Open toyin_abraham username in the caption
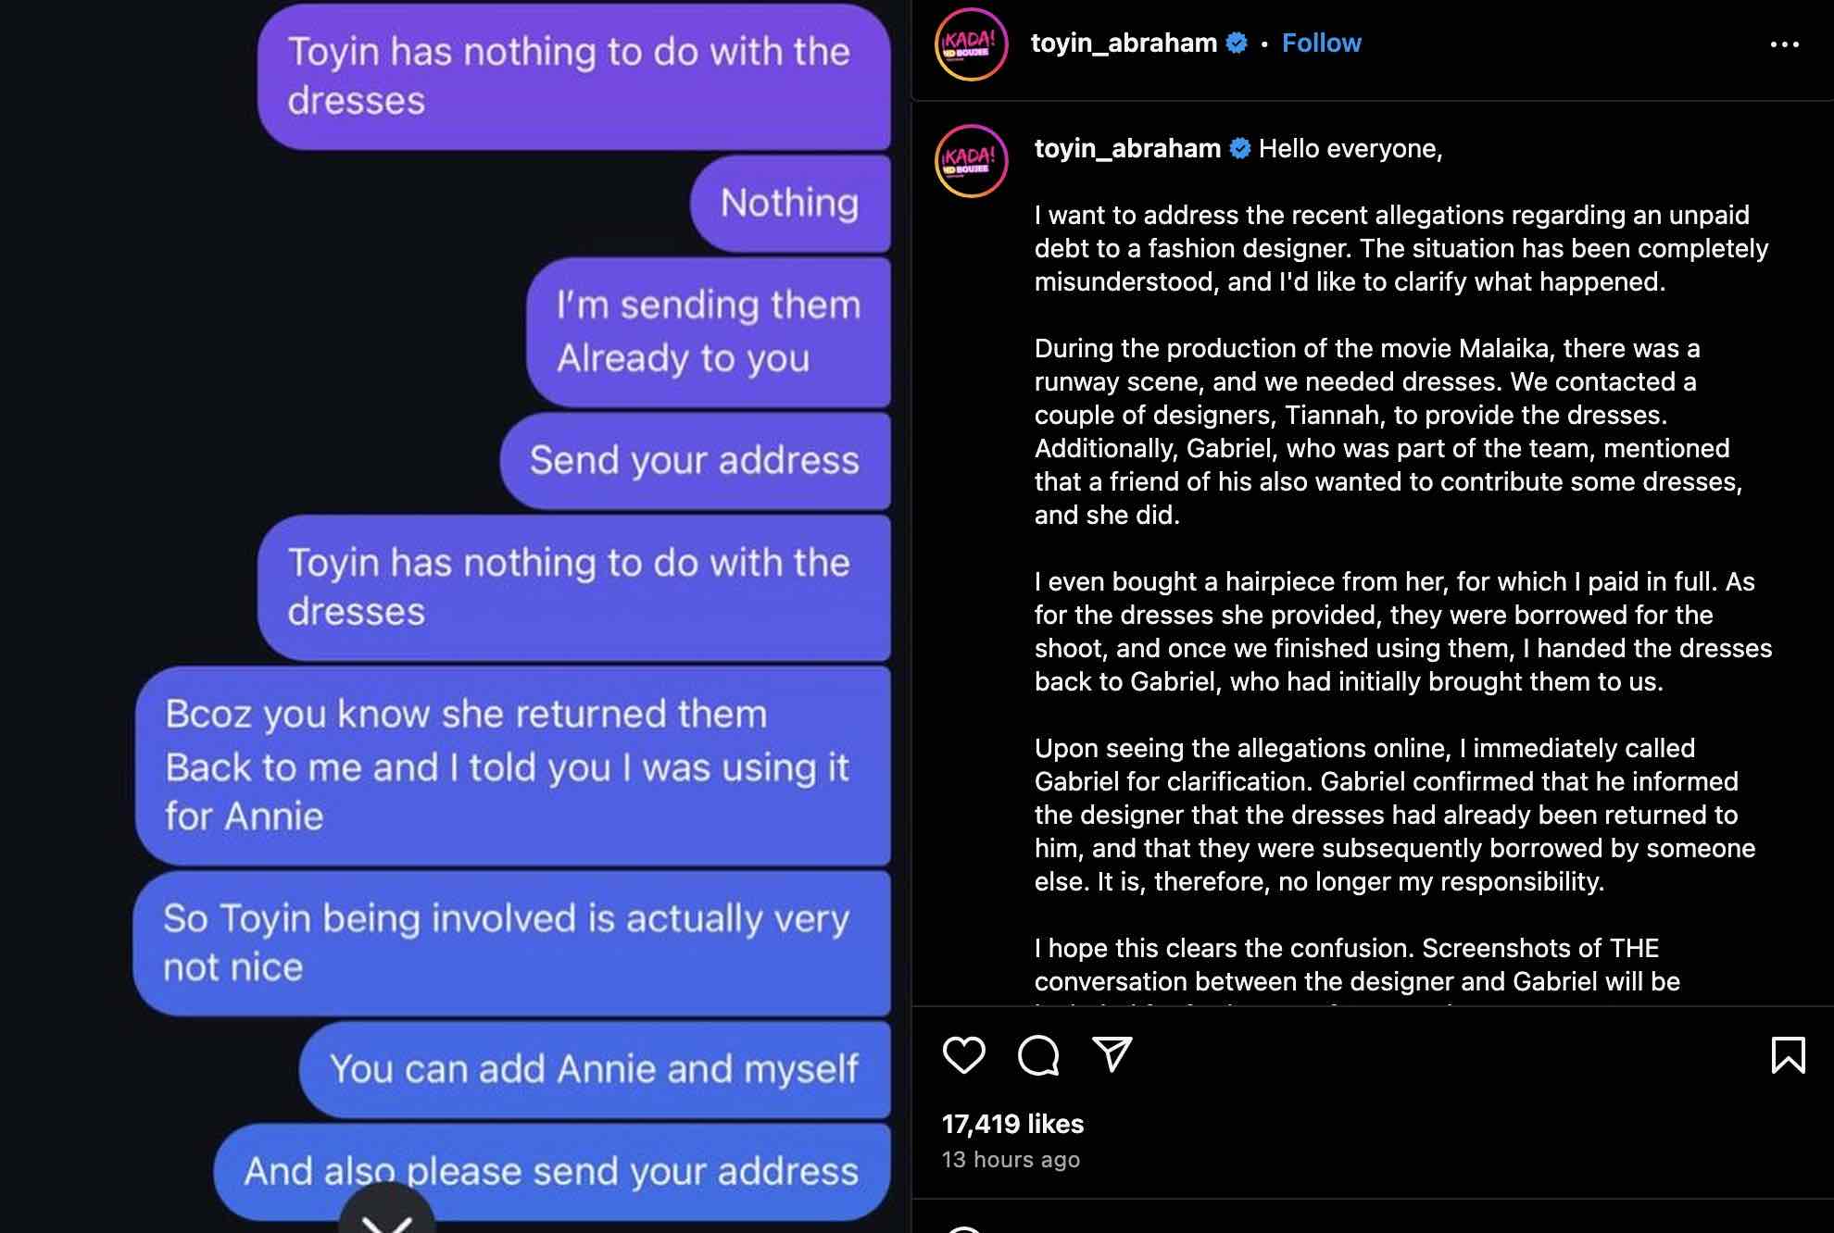 1127,148
